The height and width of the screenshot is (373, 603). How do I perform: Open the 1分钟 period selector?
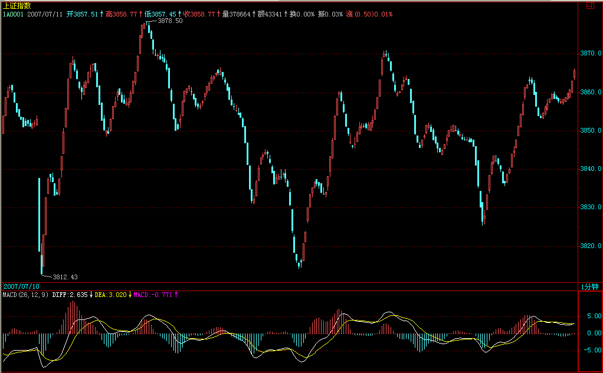tap(589, 286)
